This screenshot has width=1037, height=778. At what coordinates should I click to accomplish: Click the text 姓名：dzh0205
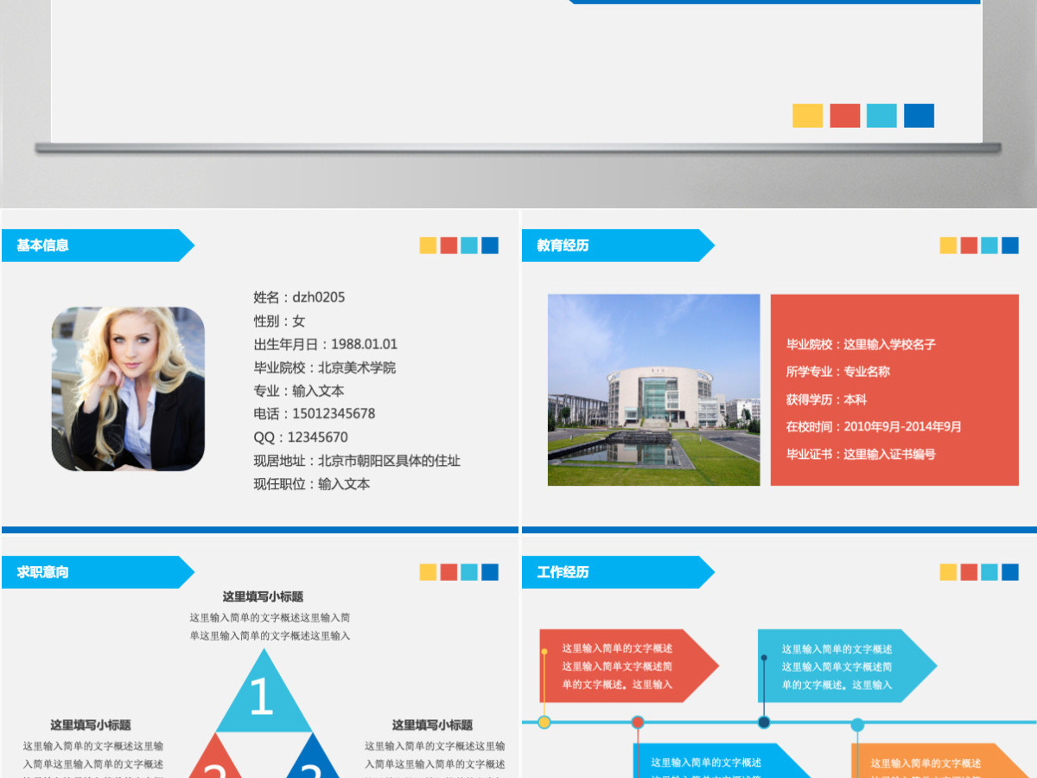coord(299,297)
